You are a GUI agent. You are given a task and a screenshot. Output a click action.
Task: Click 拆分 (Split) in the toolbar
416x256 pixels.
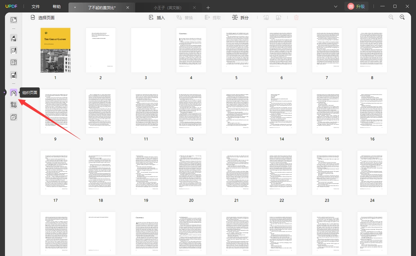[x=240, y=18]
